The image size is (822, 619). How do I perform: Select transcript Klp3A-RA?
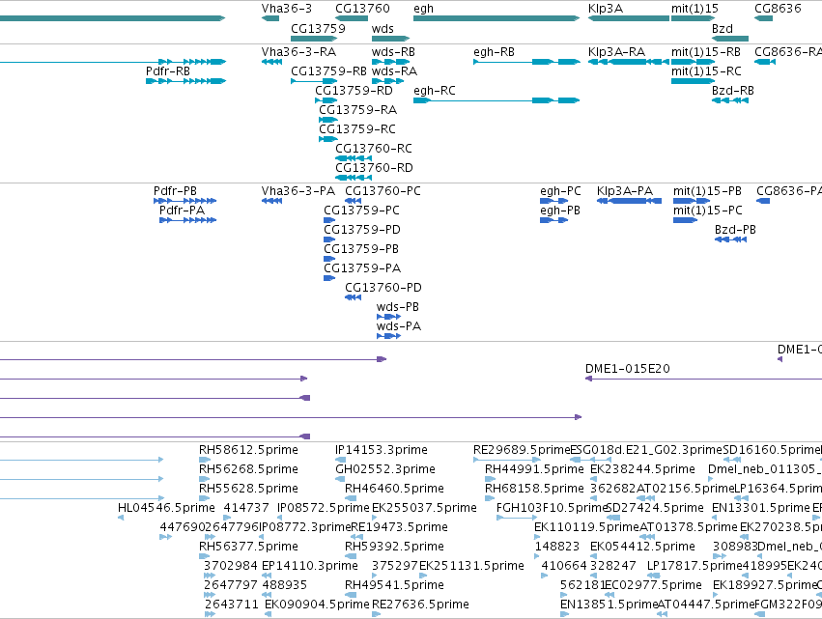(x=616, y=51)
